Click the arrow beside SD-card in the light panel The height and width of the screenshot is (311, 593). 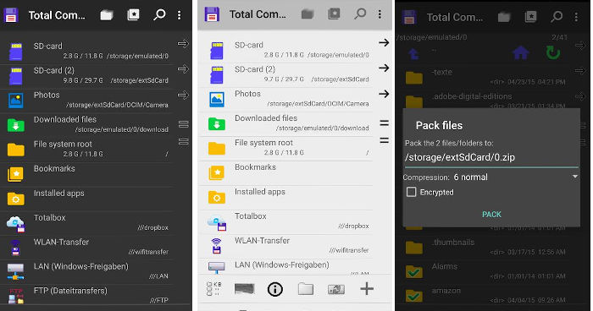[x=384, y=42]
